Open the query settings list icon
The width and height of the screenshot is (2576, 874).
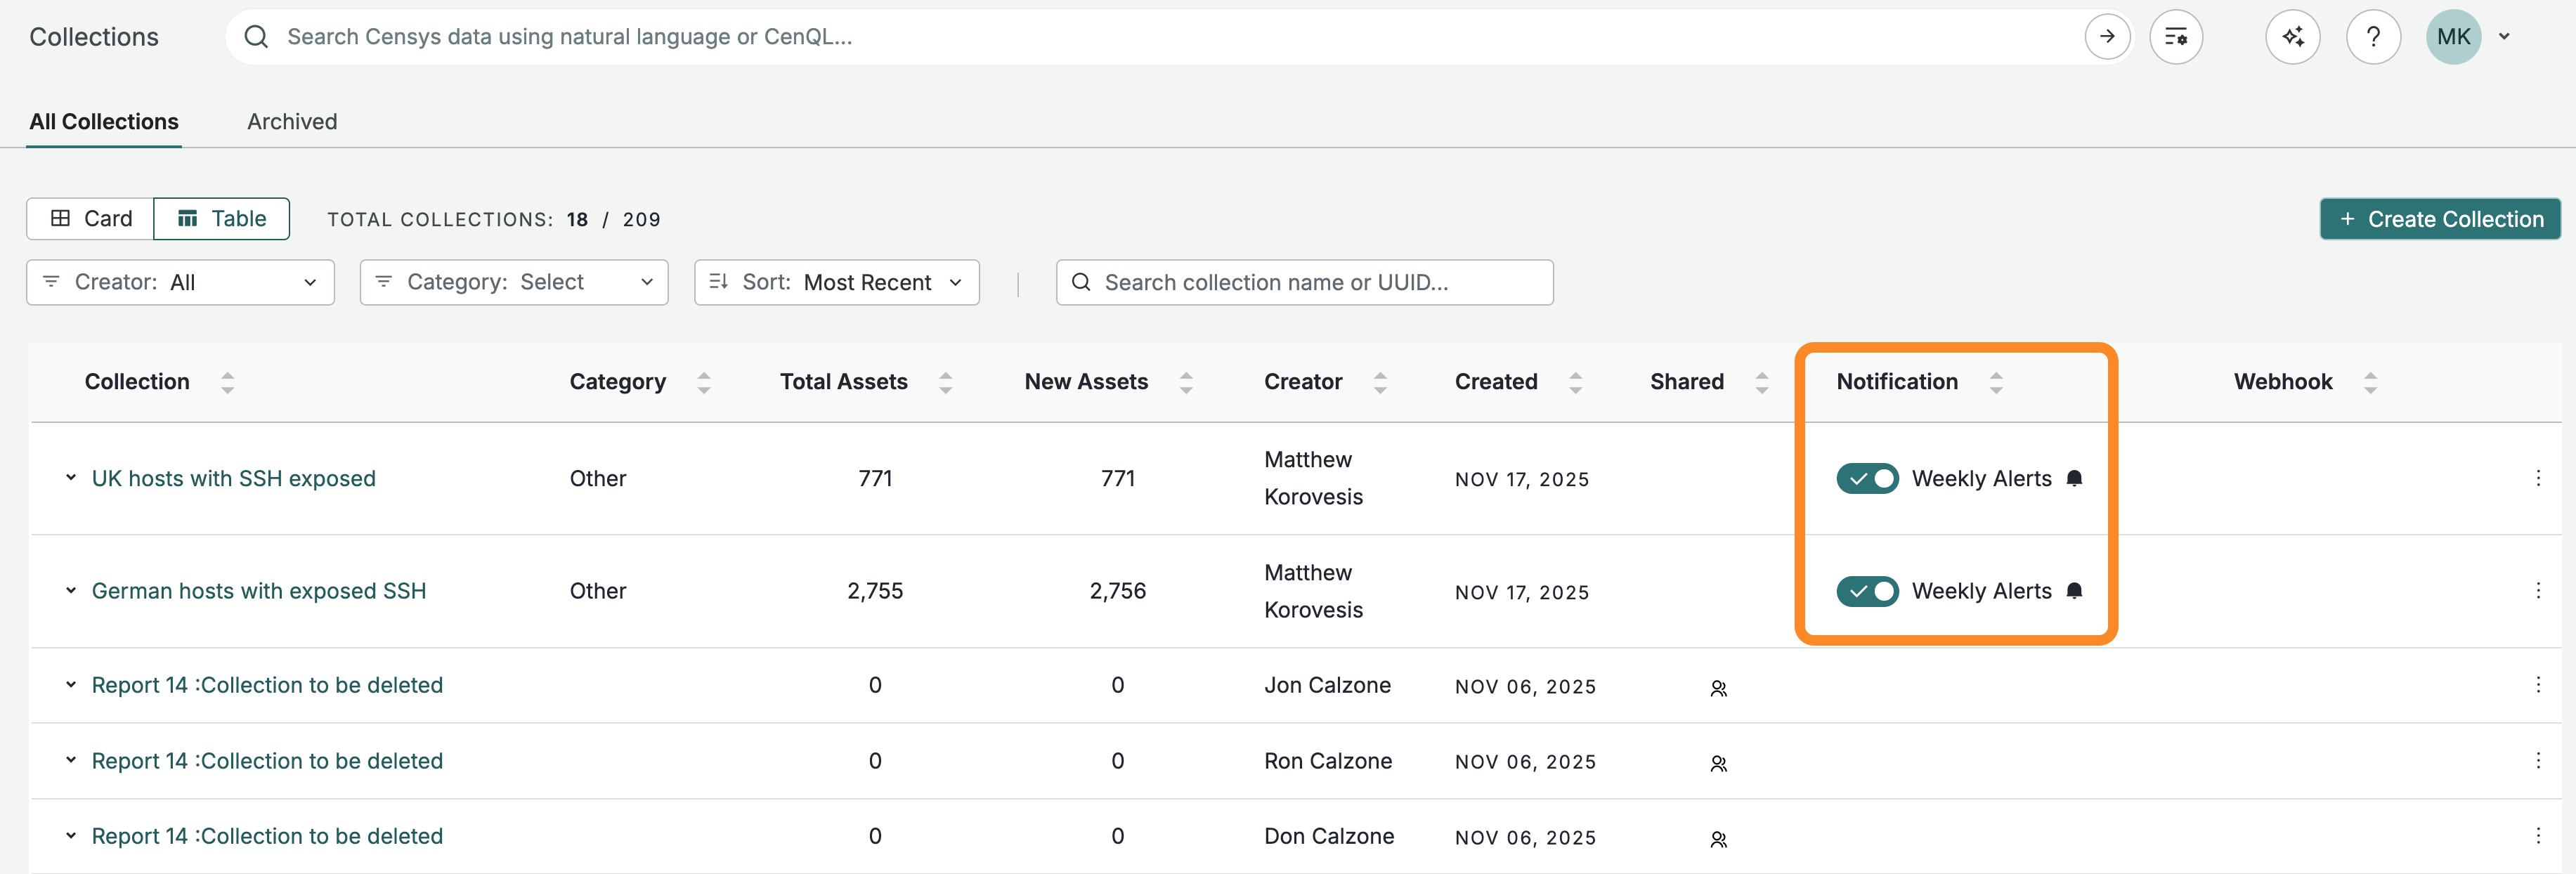pyautogui.click(x=2175, y=37)
